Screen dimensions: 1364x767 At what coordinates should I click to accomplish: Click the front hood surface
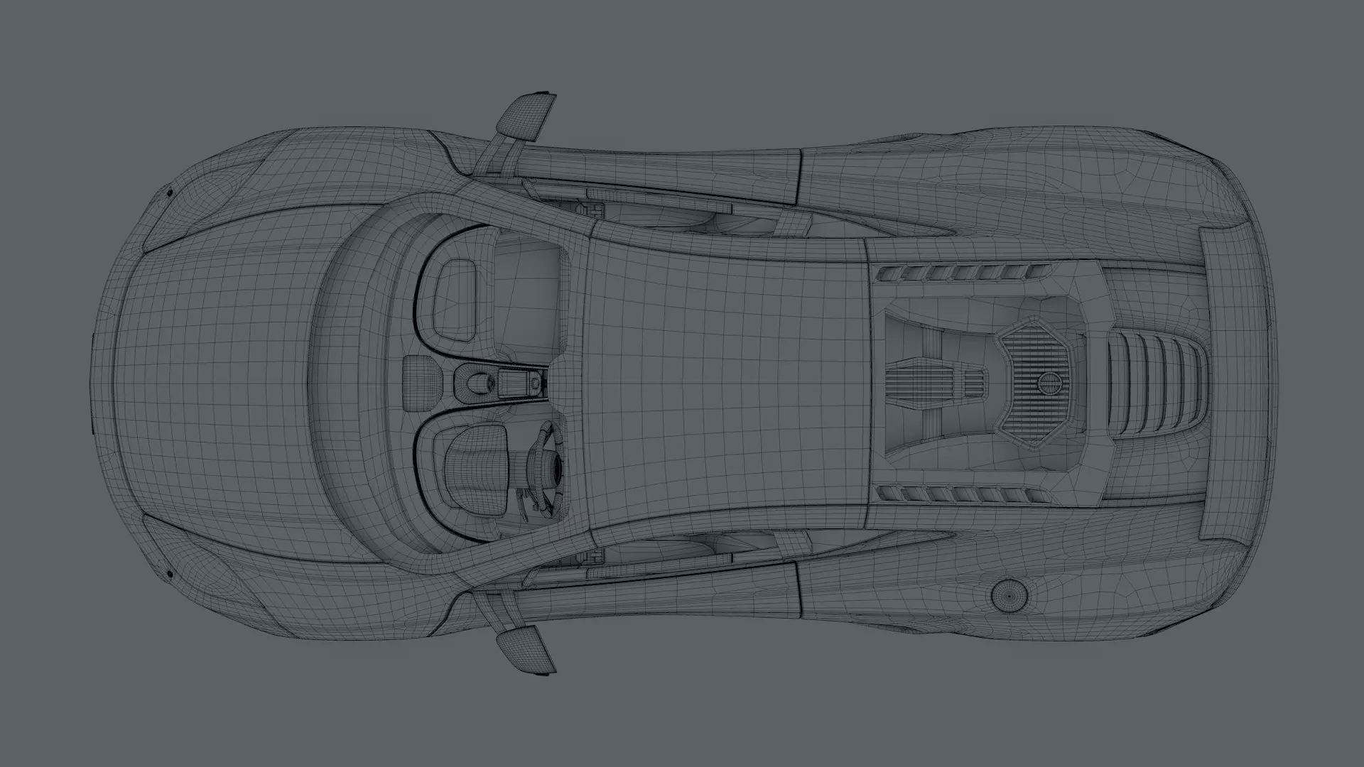tap(213, 383)
